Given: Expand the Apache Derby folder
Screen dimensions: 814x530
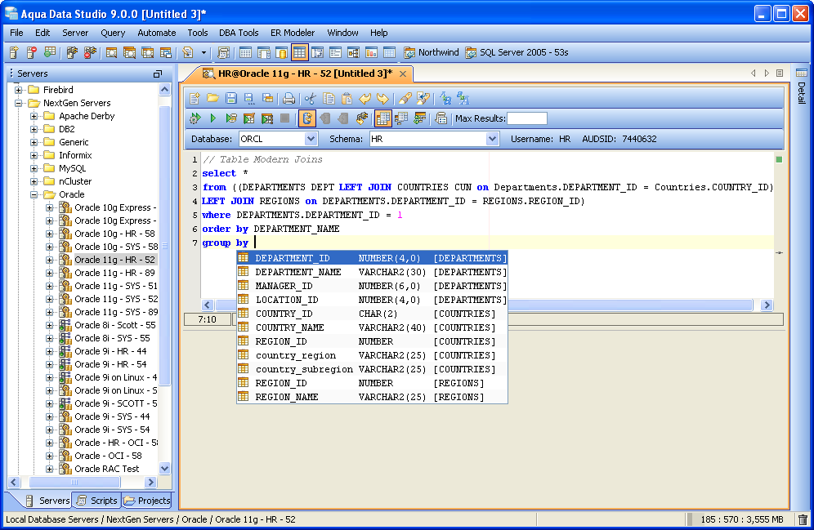Looking at the screenshot, I should click(x=34, y=116).
